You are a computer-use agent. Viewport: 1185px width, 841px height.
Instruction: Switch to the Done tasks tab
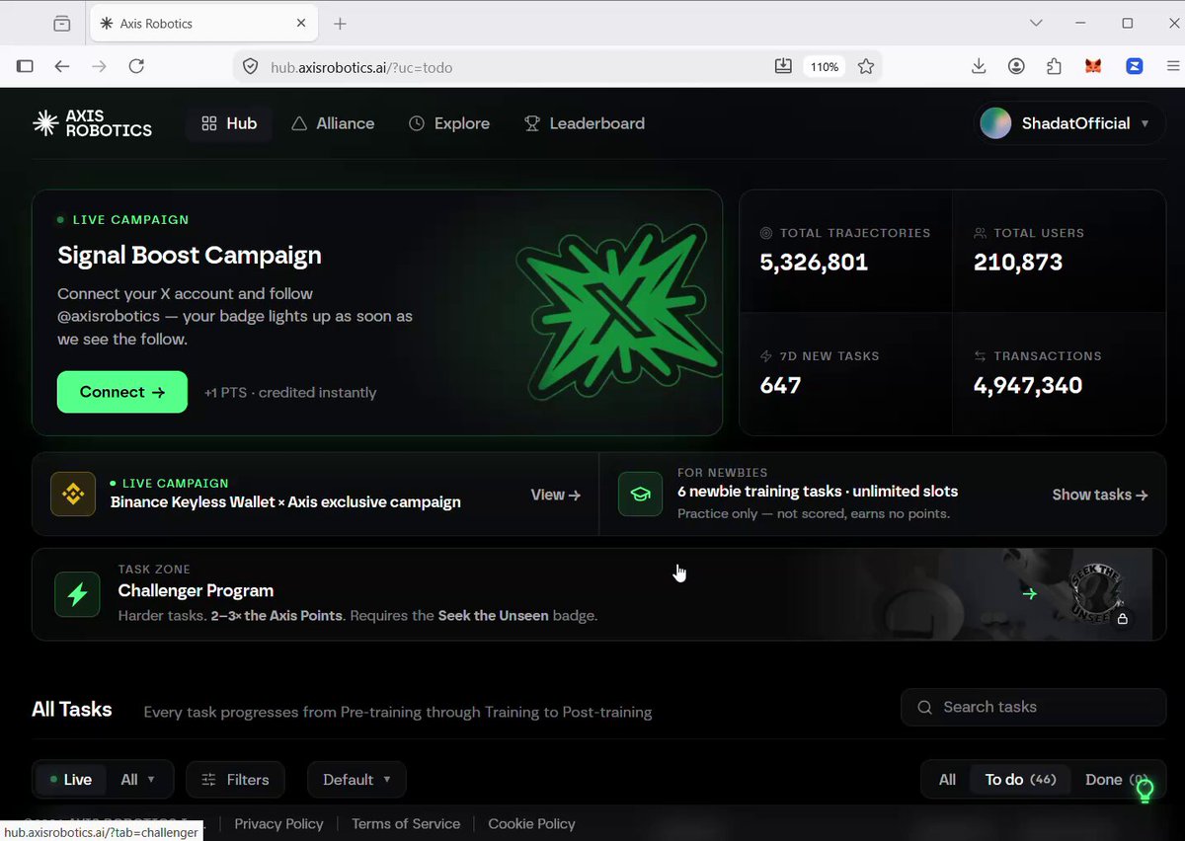tap(1116, 780)
